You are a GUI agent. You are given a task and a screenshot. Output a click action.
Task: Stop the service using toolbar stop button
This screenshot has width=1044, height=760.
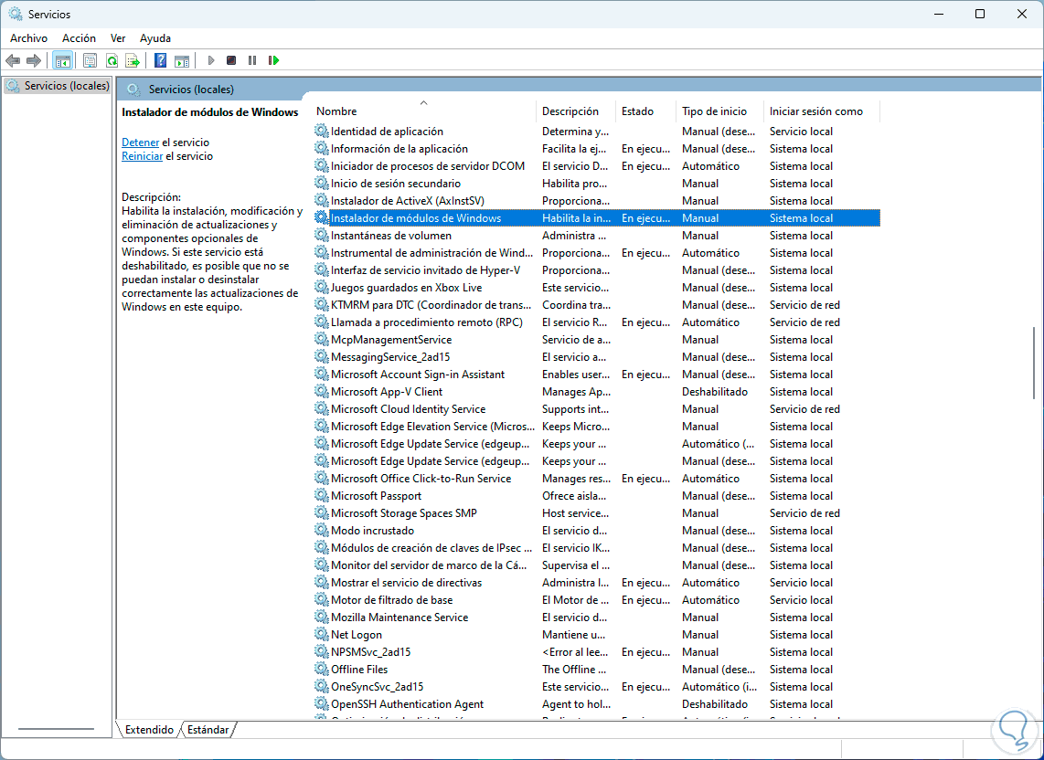(x=231, y=60)
